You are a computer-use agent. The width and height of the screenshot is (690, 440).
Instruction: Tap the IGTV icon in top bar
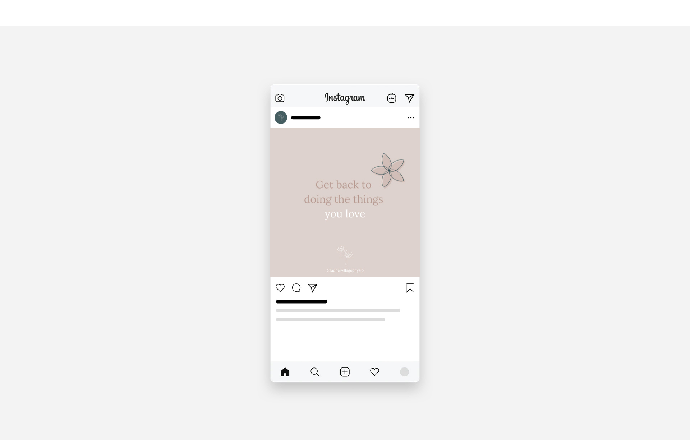point(392,98)
